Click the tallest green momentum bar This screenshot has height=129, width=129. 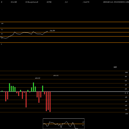tap(34, 87)
